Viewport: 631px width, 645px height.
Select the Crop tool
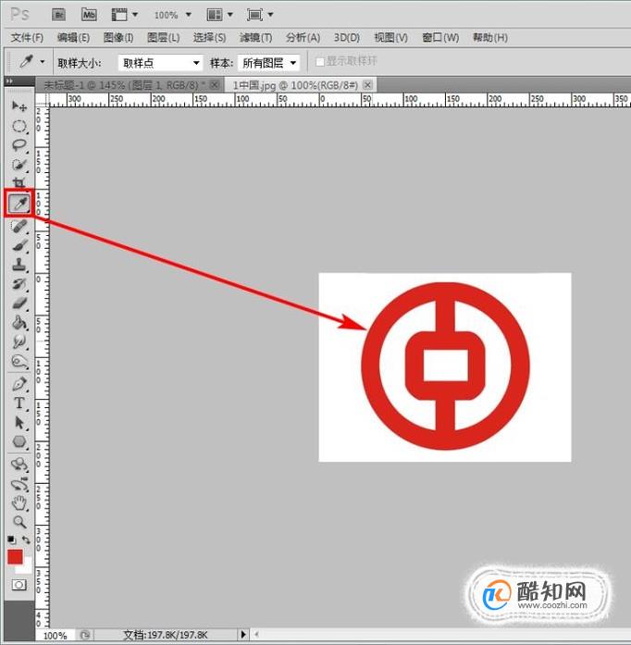click(19, 182)
